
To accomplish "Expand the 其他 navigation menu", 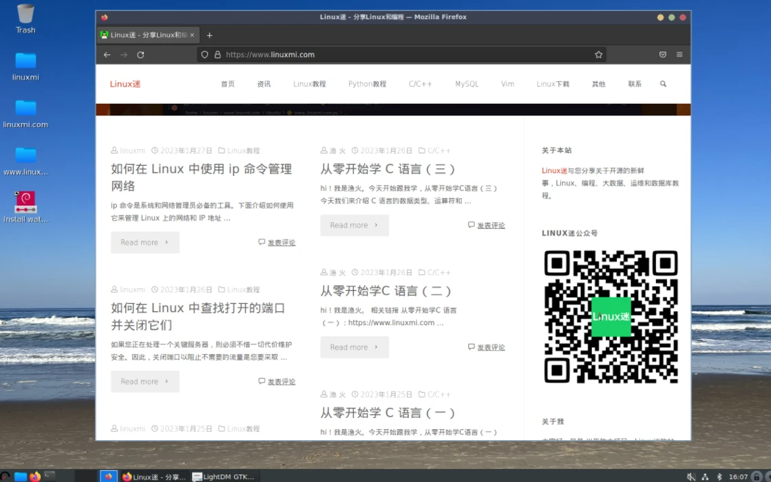I will (x=598, y=84).
